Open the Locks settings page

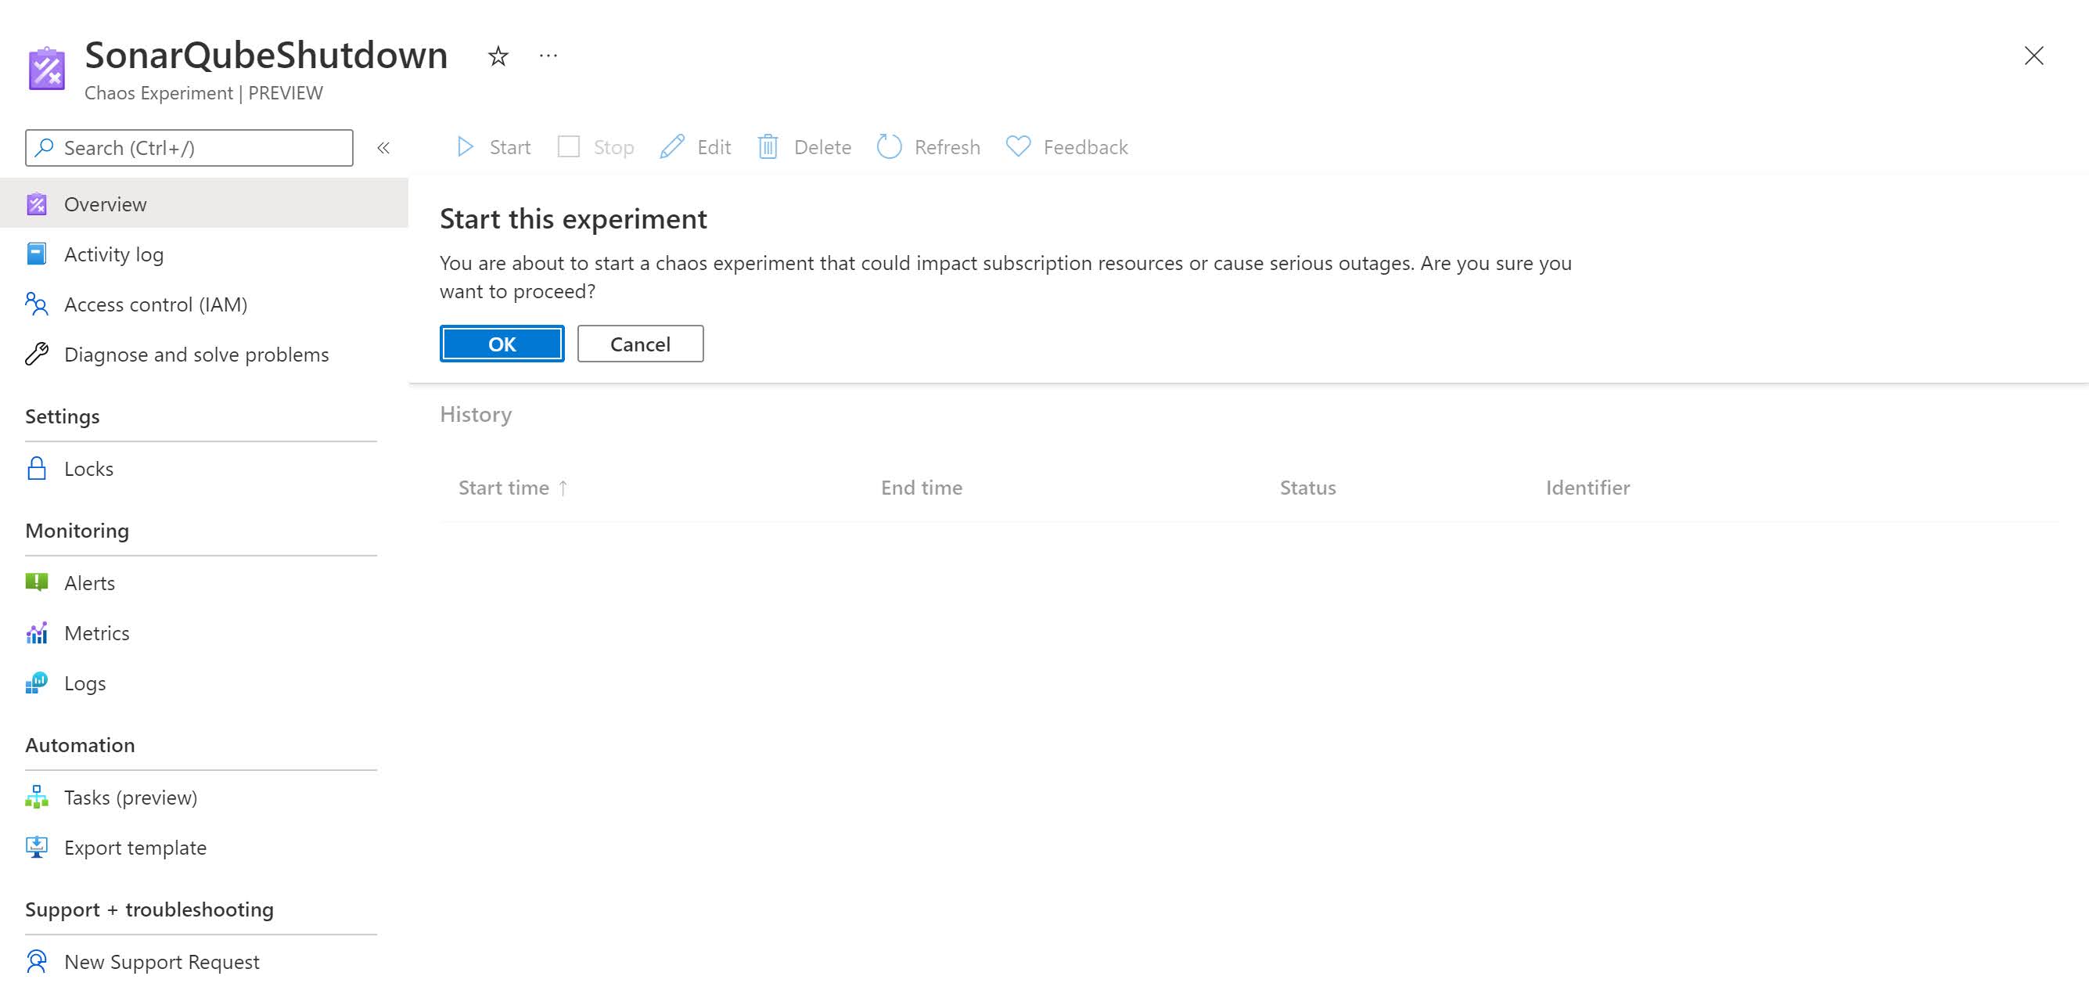tap(88, 469)
